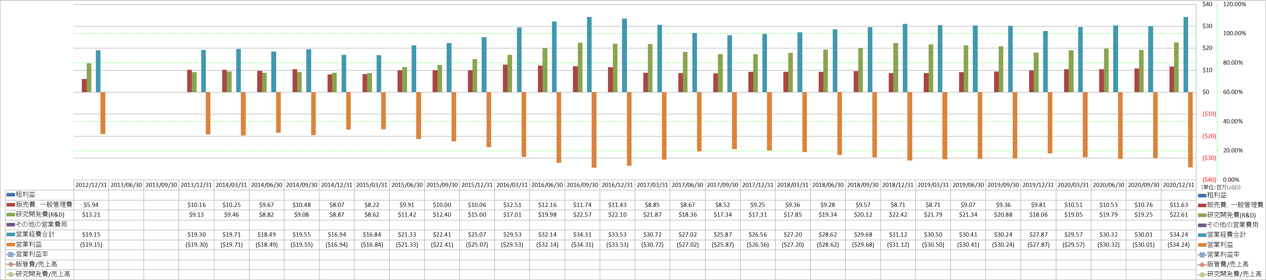Screen dimensions: 1266x280
Task: Select the orange 営業利益 bar for 2016/09/30
Action: pyautogui.click(x=594, y=130)
